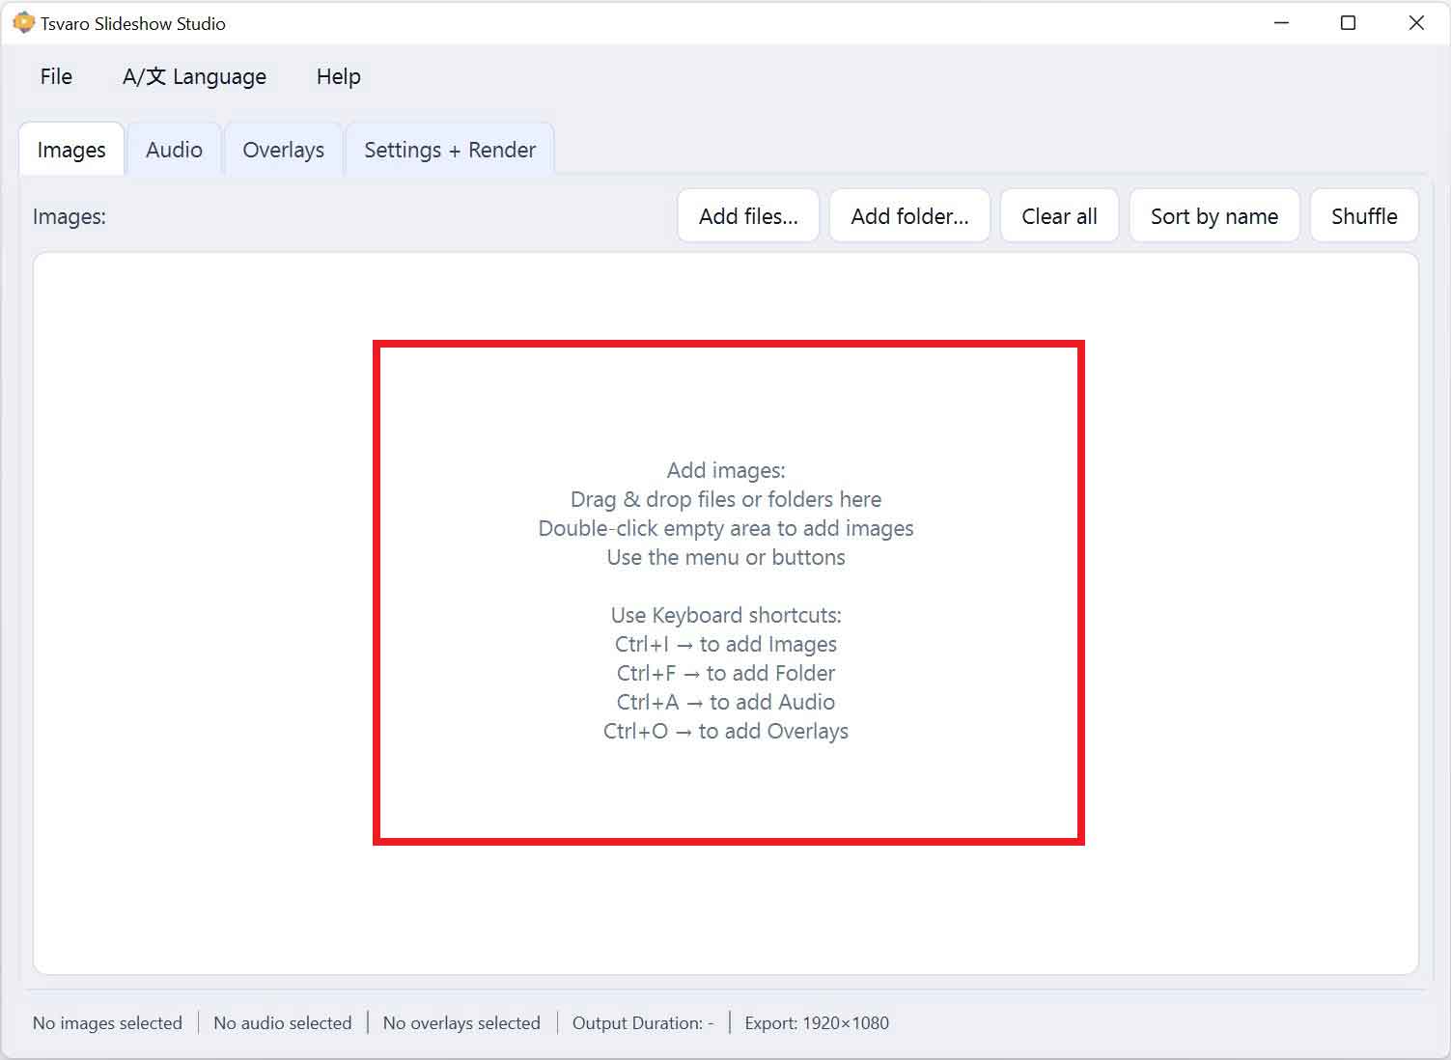The width and height of the screenshot is (1451, 1060).
Task: Switch to the Audio tab
Action: click(174, 151)
